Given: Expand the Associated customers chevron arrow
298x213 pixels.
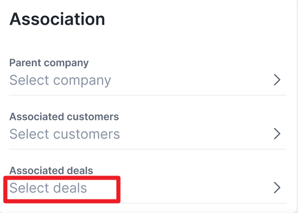Looking at the screenshot, I should (x=277, y=134).
